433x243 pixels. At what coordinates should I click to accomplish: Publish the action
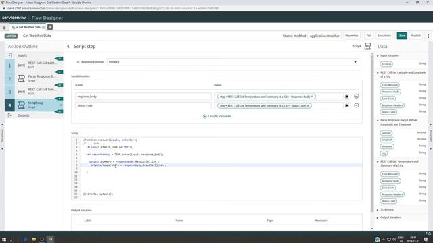click(x=415, y=36)
